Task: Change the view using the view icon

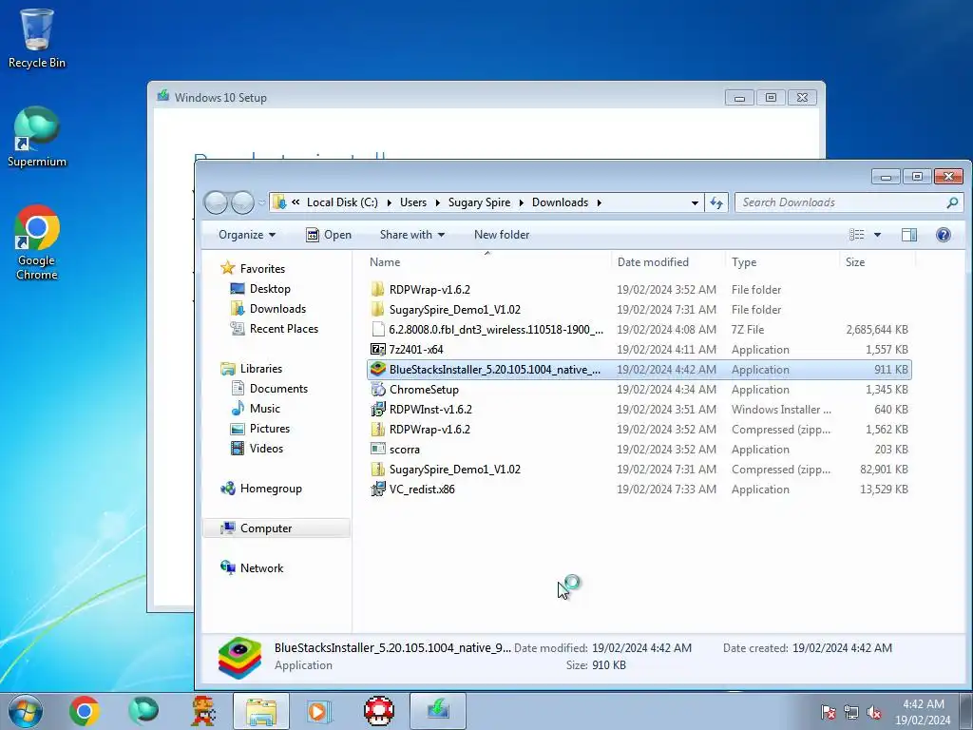Action: tap(857, 235)
